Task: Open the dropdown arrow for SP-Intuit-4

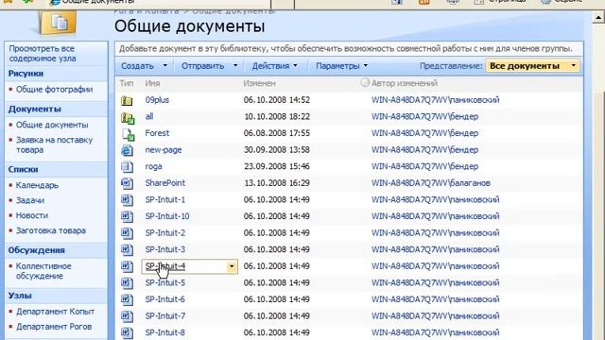Action: click(x=232, y=266)
